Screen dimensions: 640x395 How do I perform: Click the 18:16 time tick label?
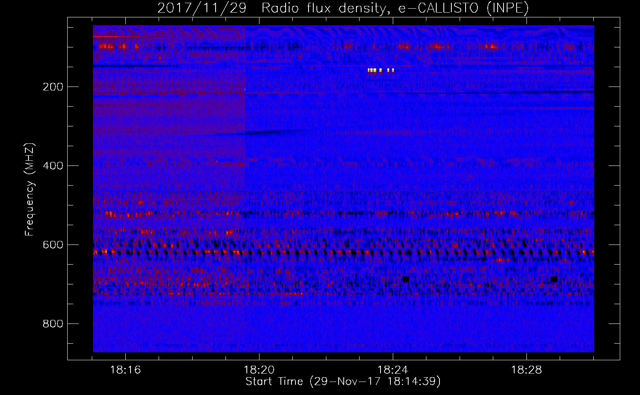click(125, 370)
